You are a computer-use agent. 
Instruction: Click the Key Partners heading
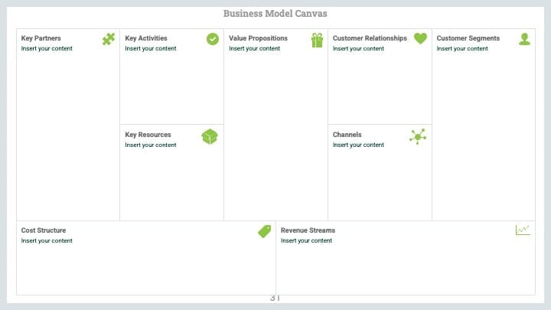pyautogui.click(x=41, y=38)
